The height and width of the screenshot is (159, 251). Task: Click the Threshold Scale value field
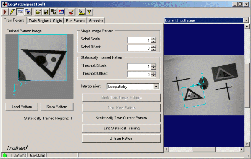(x=139, y=67)
